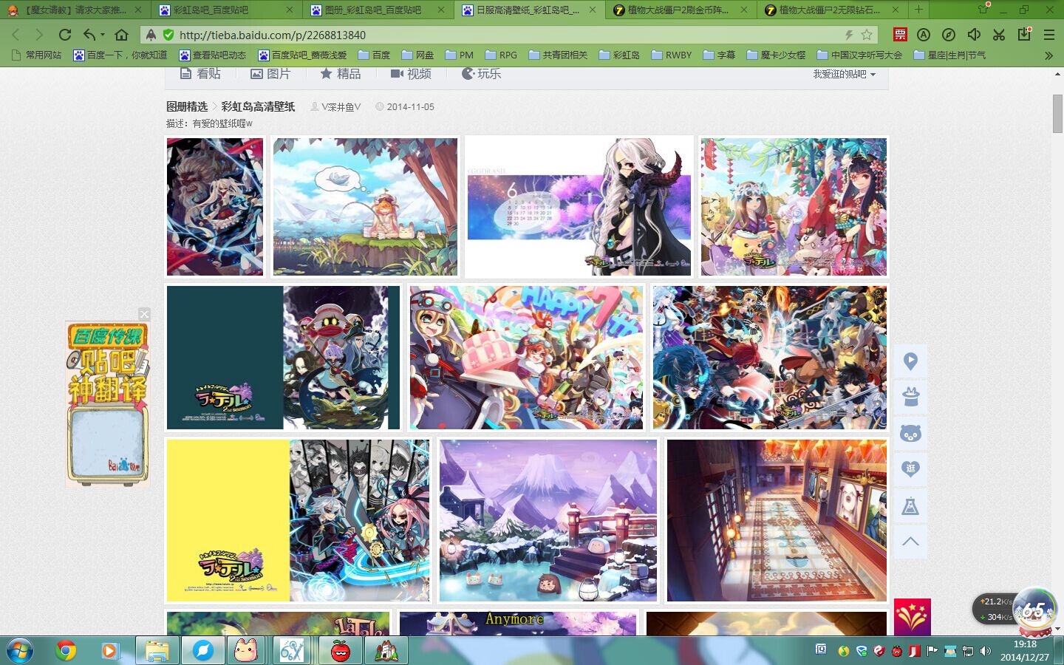
Task: Switch to the 彩虹岛吧_百度贴吧 tab
Action: [226, 10]
